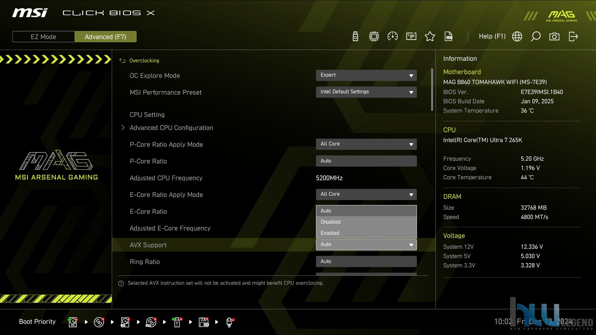Open the M-Flash USB BIOS update icon
Screen dimensions: 596x335
(355, 36)
